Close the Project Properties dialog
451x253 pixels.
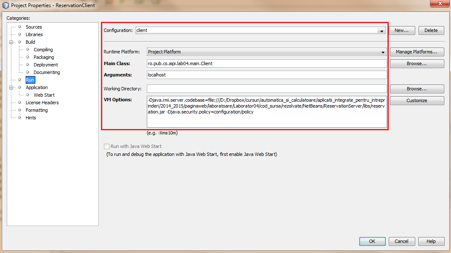point(440,3)
